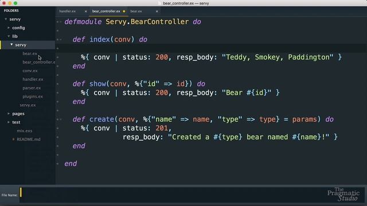Click the FOLDERS sidebar heading
367x206 pixels.
point(11,10)
